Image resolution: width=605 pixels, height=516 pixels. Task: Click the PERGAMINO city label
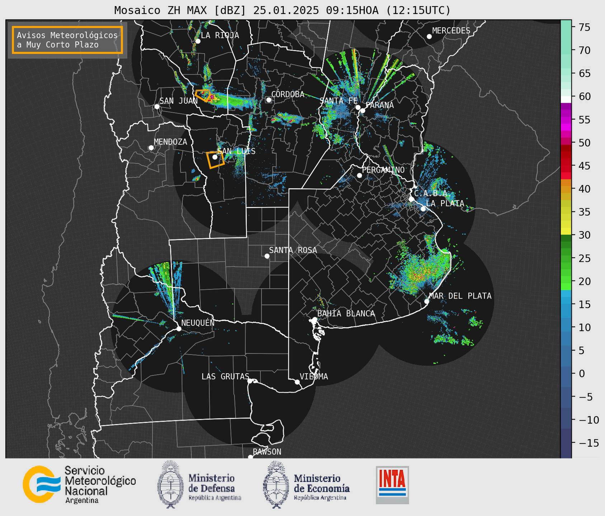(383, 170)
